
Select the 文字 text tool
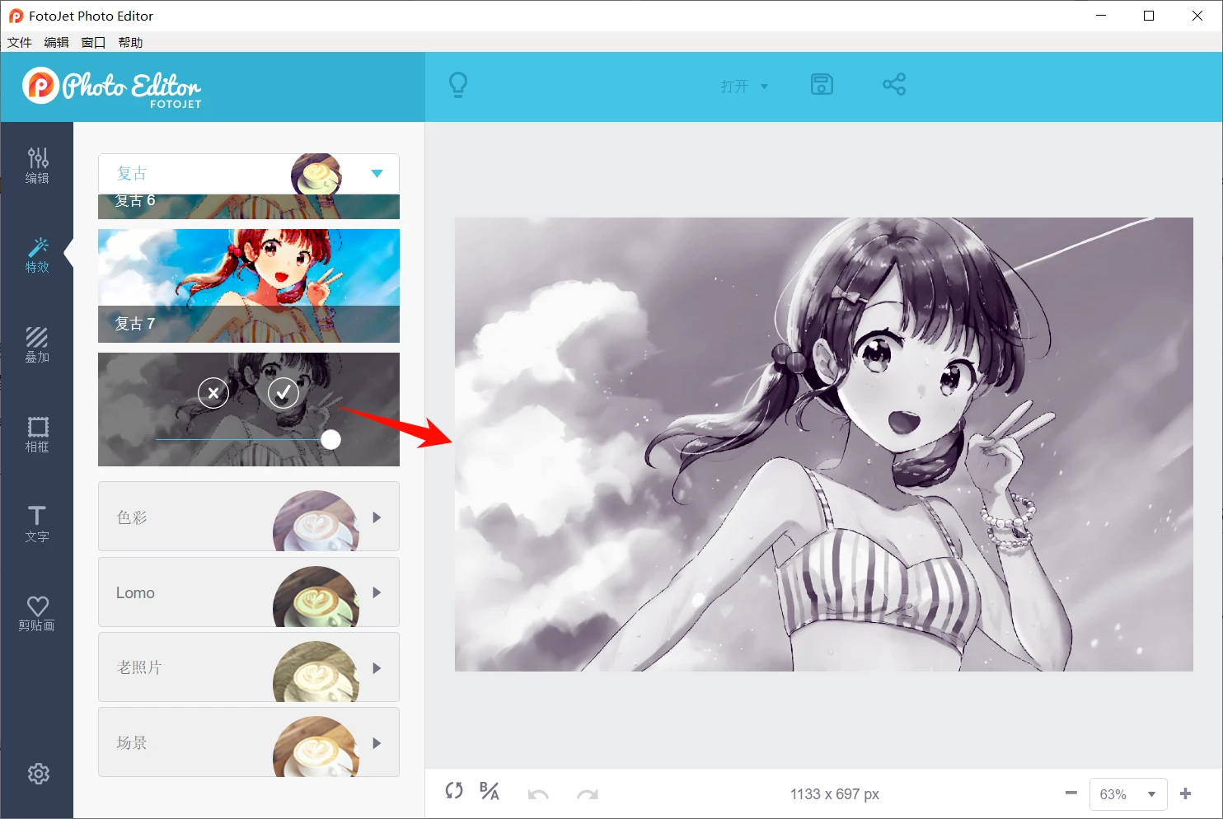[x=37, y=524]
